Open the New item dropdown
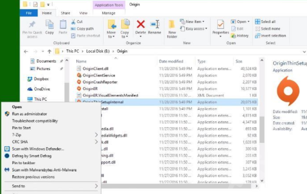Image resolution: width=307 pixels, height=194 pixels. (x=192, y=22)
